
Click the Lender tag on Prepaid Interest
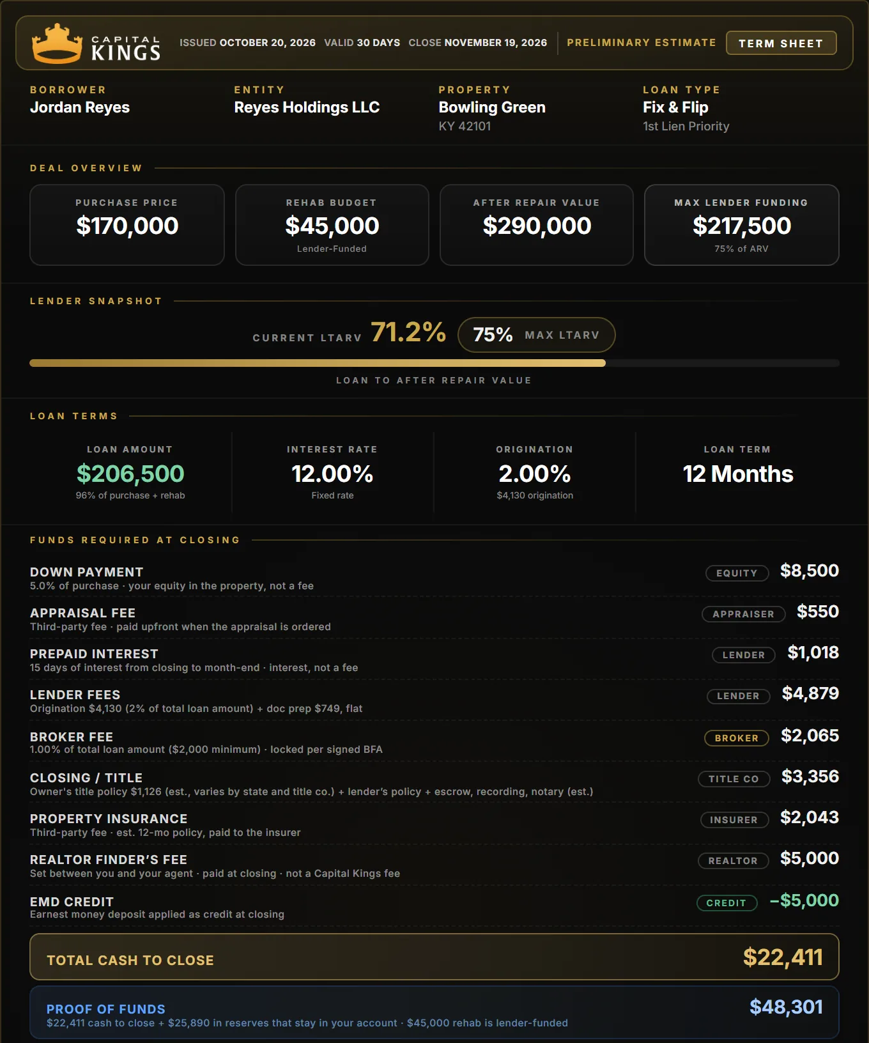[x=744, y=655]
